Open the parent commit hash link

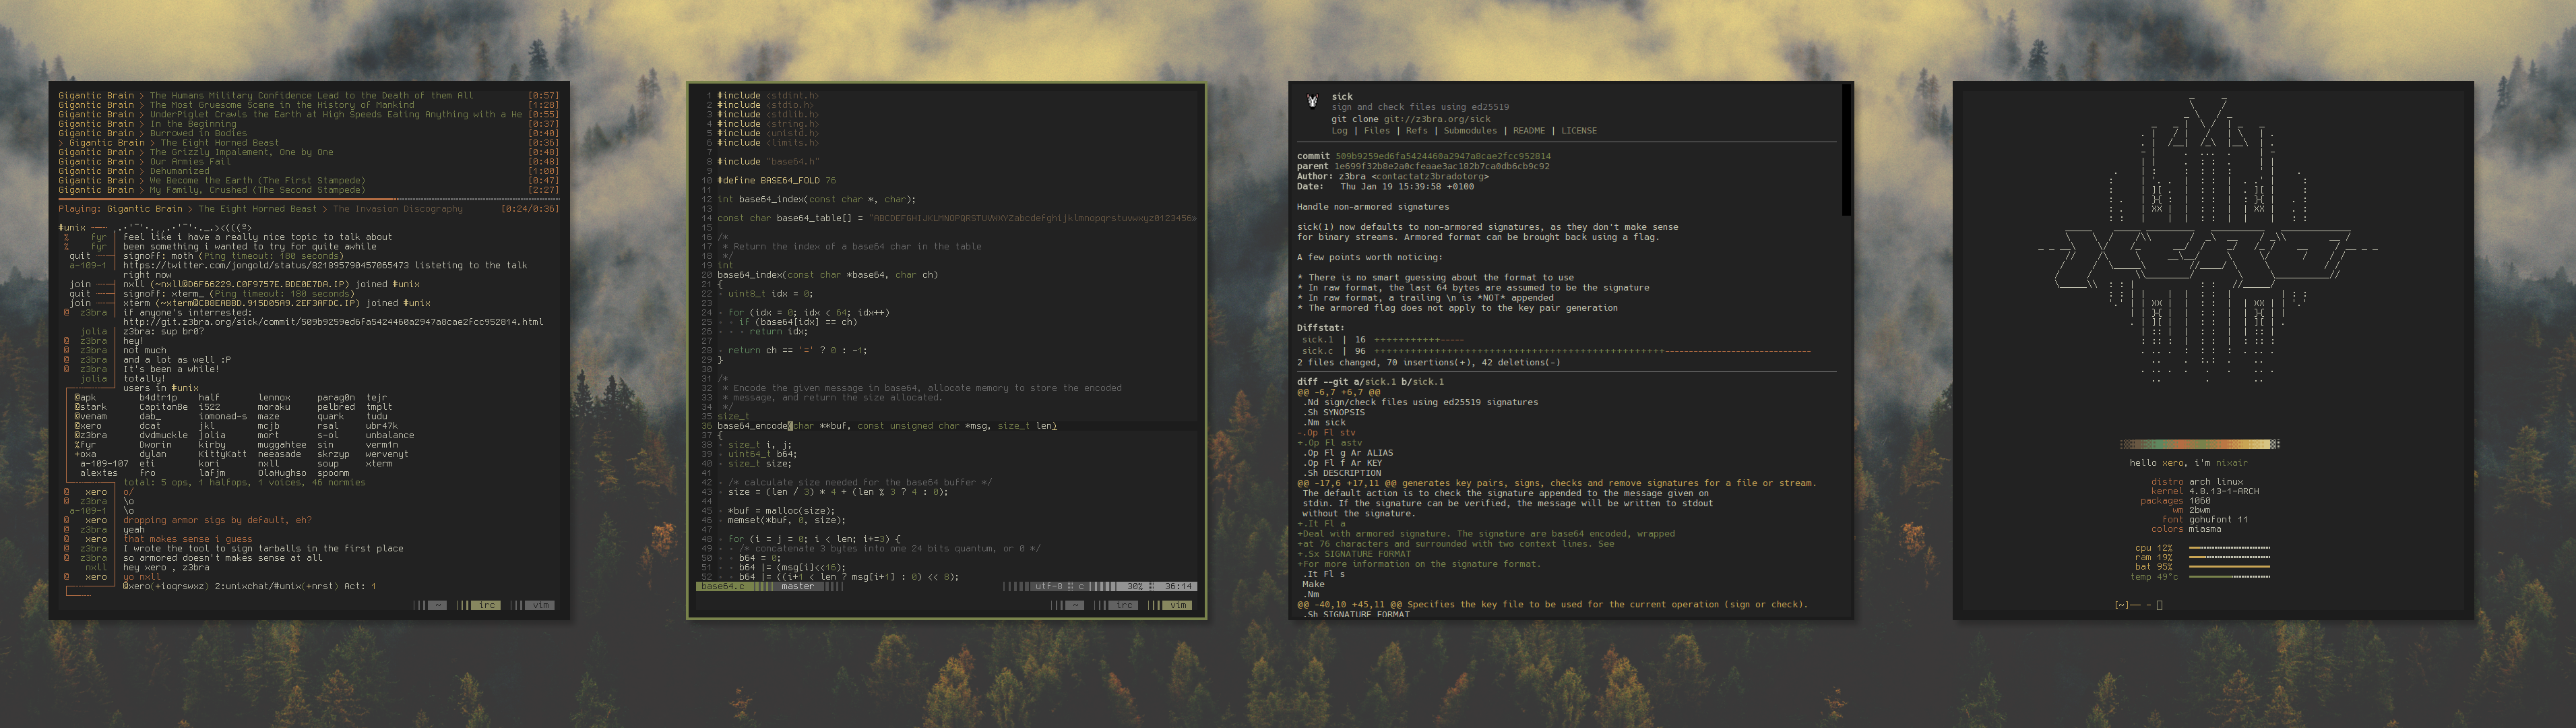pos(1441,166)
